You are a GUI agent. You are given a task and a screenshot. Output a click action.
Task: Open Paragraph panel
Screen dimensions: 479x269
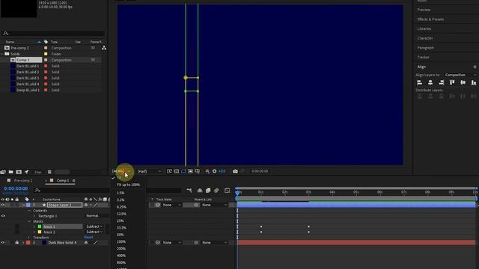point(426,48)
